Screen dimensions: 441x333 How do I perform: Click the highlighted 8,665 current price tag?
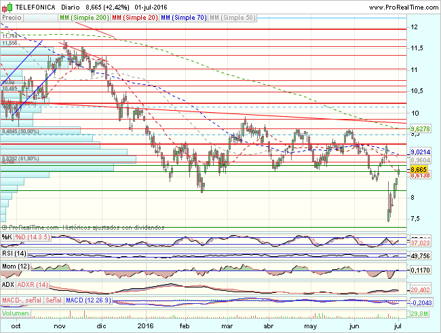click(x=419, y=169)
